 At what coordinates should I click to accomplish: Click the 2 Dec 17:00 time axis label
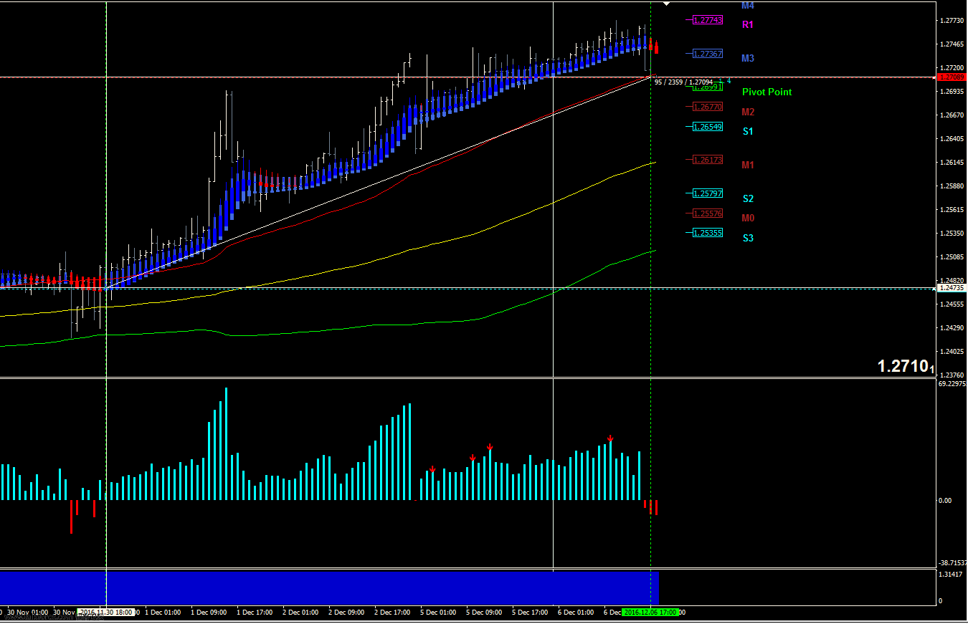[x=392, y=613]
